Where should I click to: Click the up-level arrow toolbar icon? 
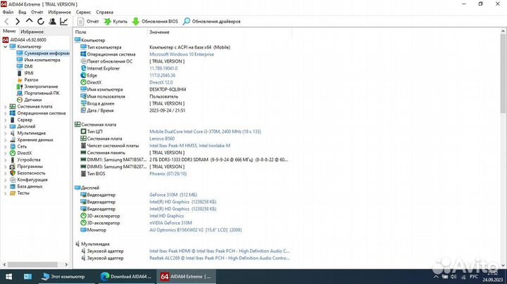coord(29,21)
